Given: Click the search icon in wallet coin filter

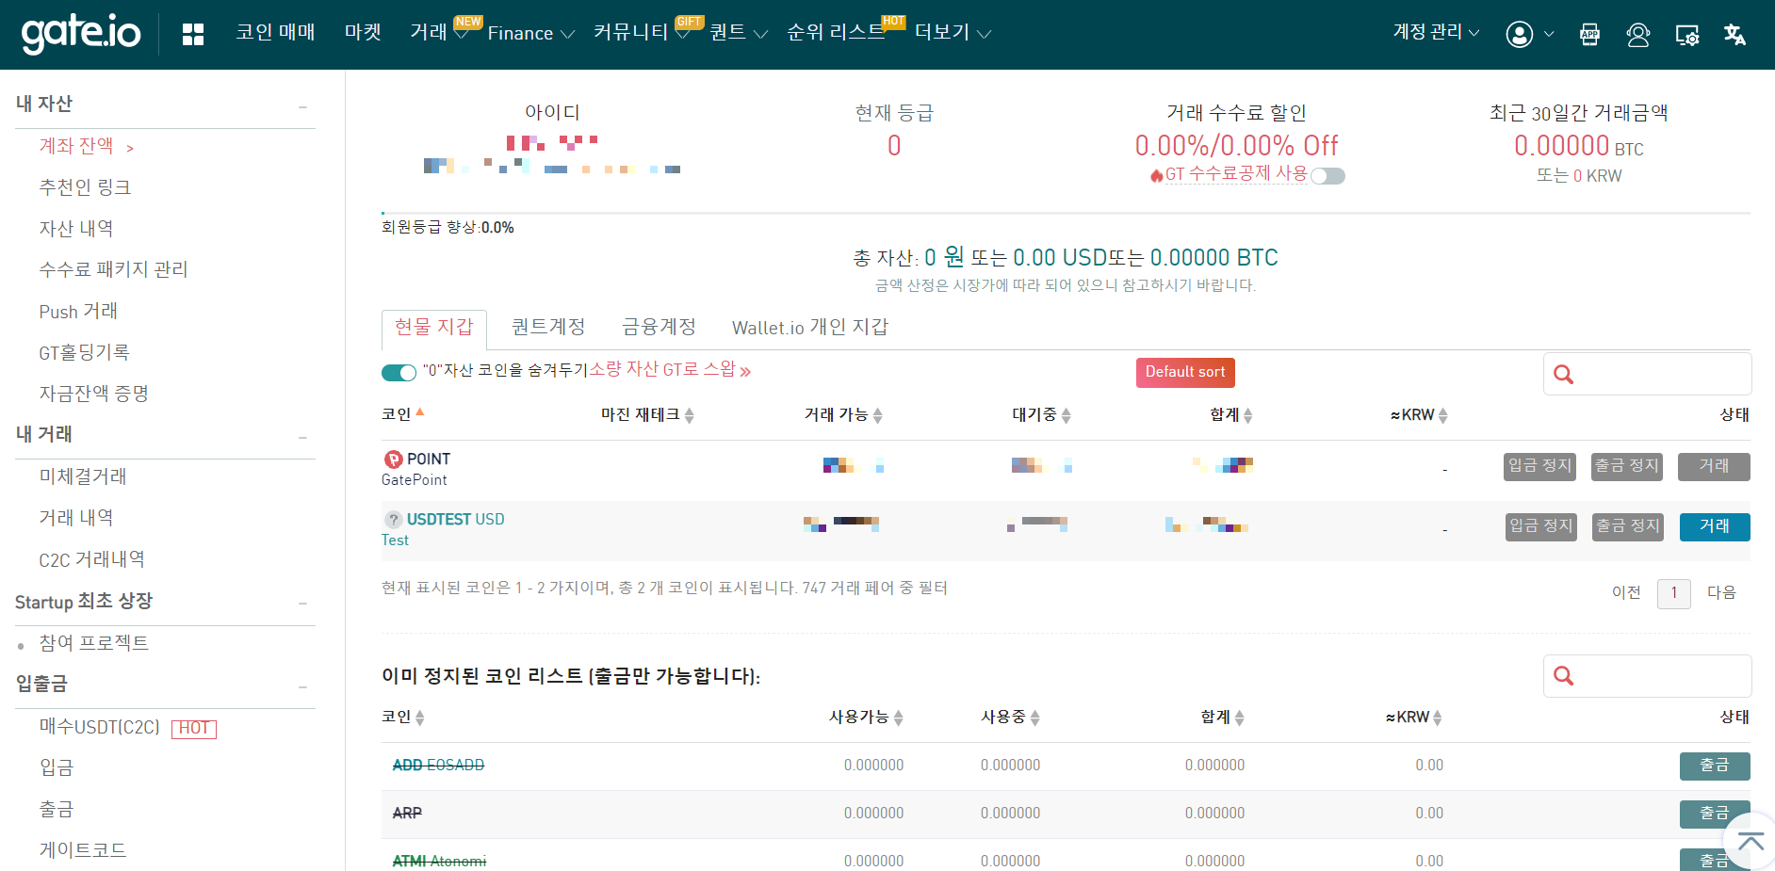Looking at the screenshot, I should click(x=1564, y=375).
